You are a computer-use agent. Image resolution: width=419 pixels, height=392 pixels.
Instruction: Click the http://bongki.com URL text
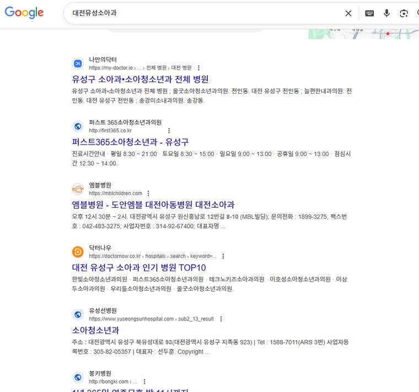click(x=113, y=382)
